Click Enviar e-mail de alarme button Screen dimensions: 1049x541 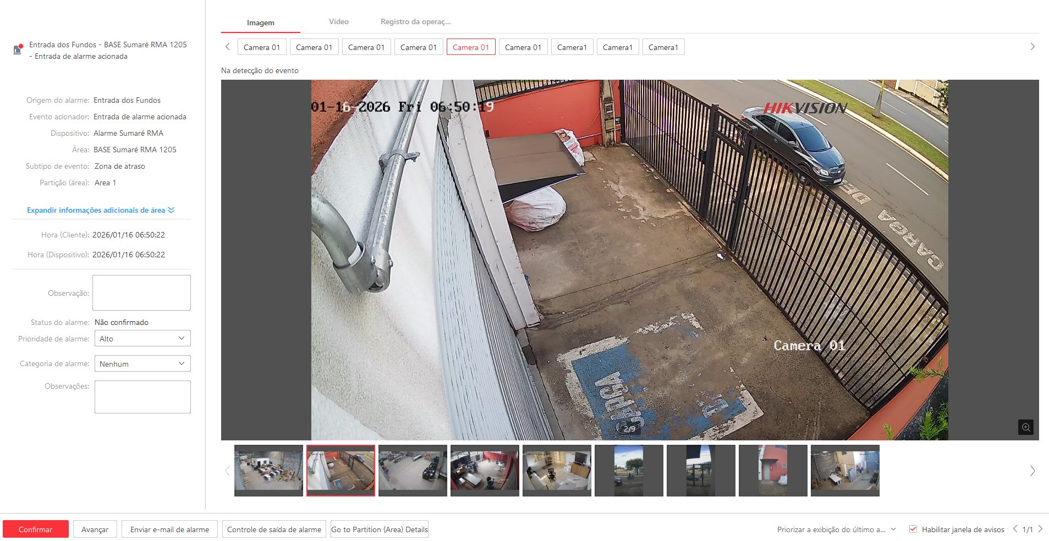(x=169, y=529)
